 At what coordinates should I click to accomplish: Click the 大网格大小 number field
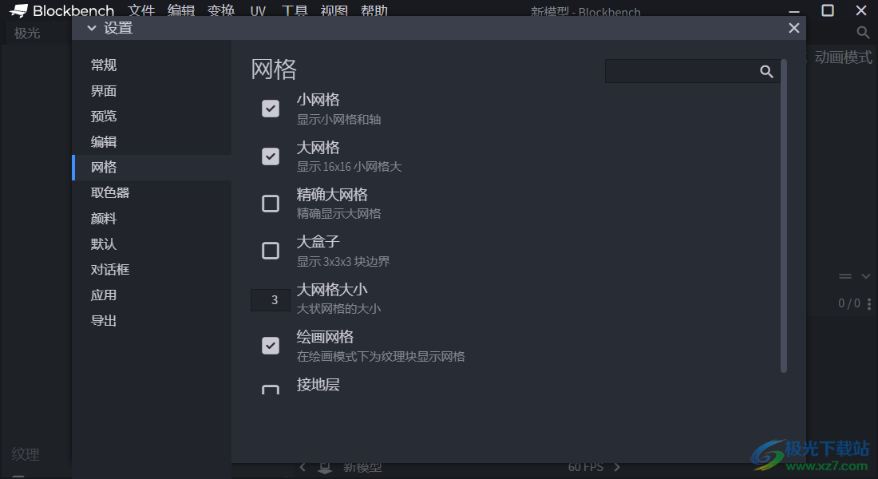click(x=271, y=299)
